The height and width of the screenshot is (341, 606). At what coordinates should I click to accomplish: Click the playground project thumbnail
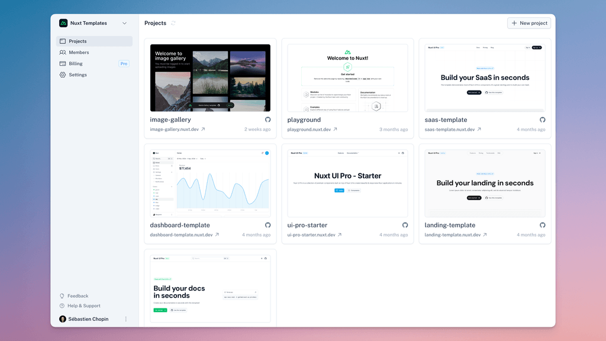(x=347, y=78)
